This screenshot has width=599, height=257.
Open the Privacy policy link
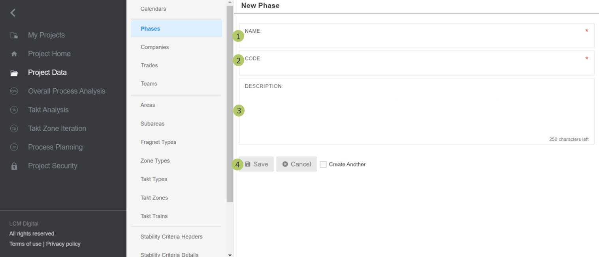coord(63,244)
